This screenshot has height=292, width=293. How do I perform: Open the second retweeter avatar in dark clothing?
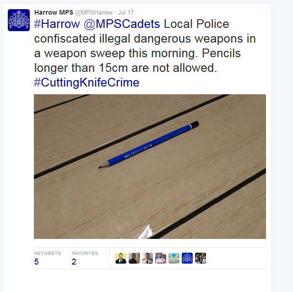134,258
